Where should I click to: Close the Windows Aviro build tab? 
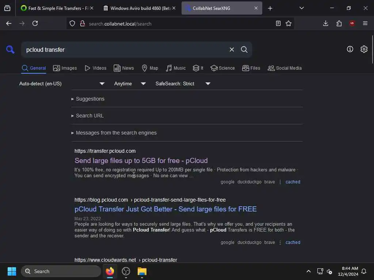[x=174, y=8]
